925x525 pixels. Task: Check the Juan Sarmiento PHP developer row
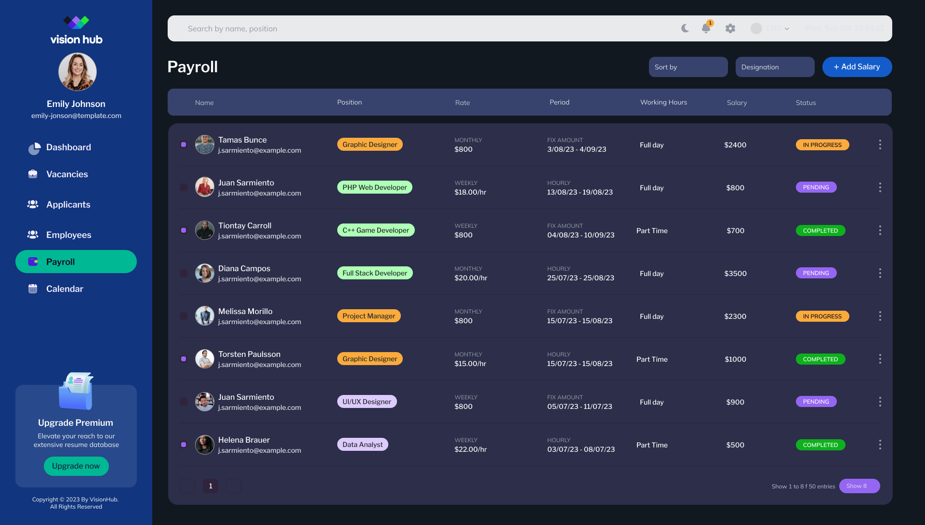(x=184, y=187)
